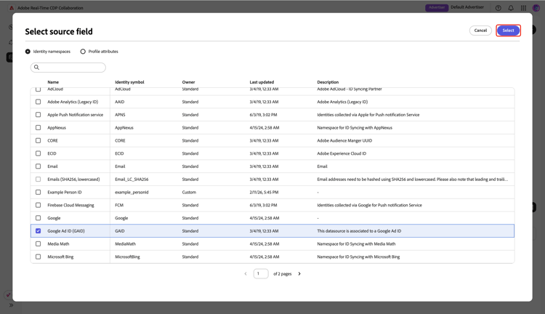This screenshot has height=314, width=545.
Task: Sort by the Last updated column header
Action: (x=262, y=82)
